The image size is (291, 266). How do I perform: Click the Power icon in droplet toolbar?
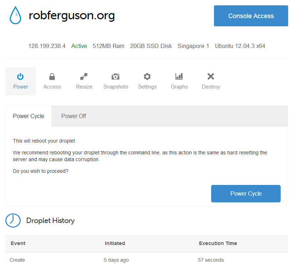(20, 81)
